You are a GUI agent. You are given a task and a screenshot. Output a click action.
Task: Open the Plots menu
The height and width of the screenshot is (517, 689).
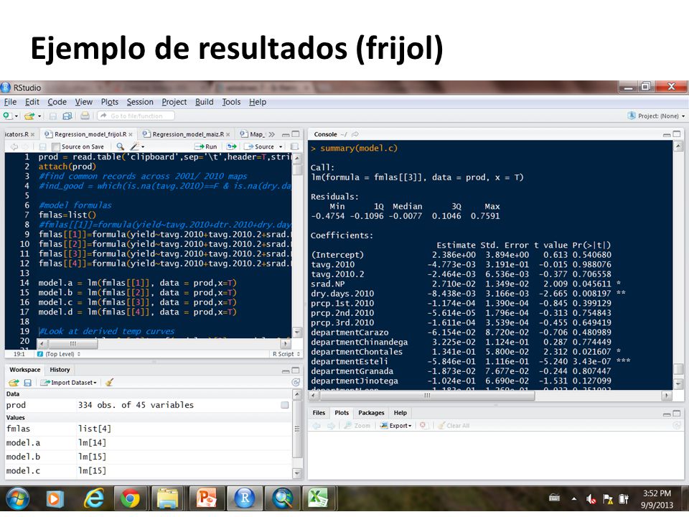109,102
